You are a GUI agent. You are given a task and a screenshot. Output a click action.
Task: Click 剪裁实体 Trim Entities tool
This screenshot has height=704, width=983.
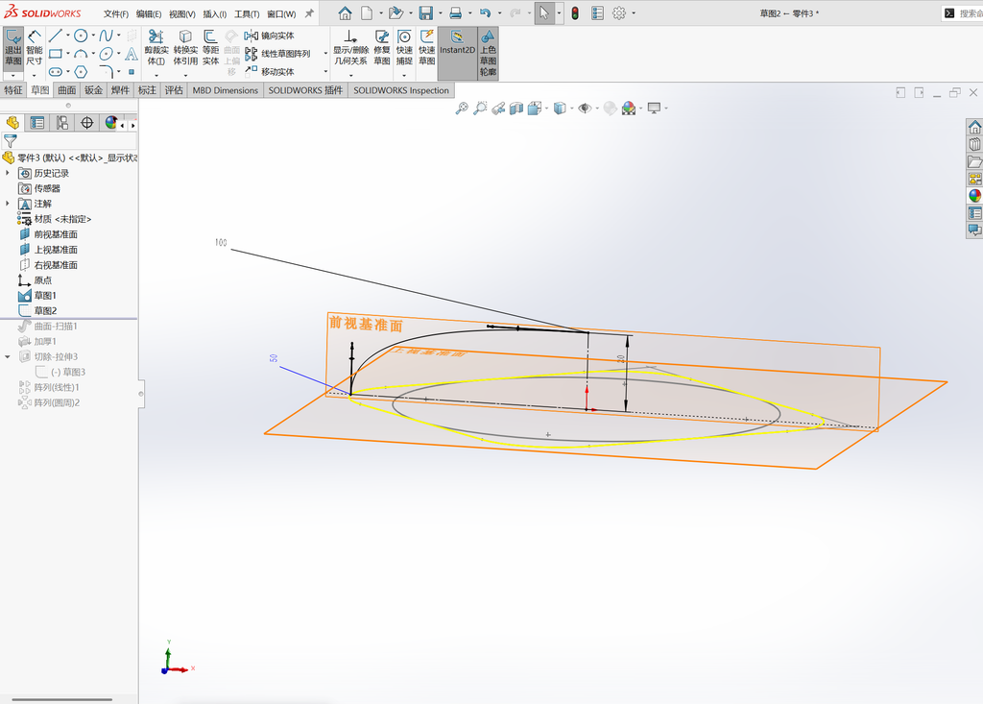click(x=156, y=48)
